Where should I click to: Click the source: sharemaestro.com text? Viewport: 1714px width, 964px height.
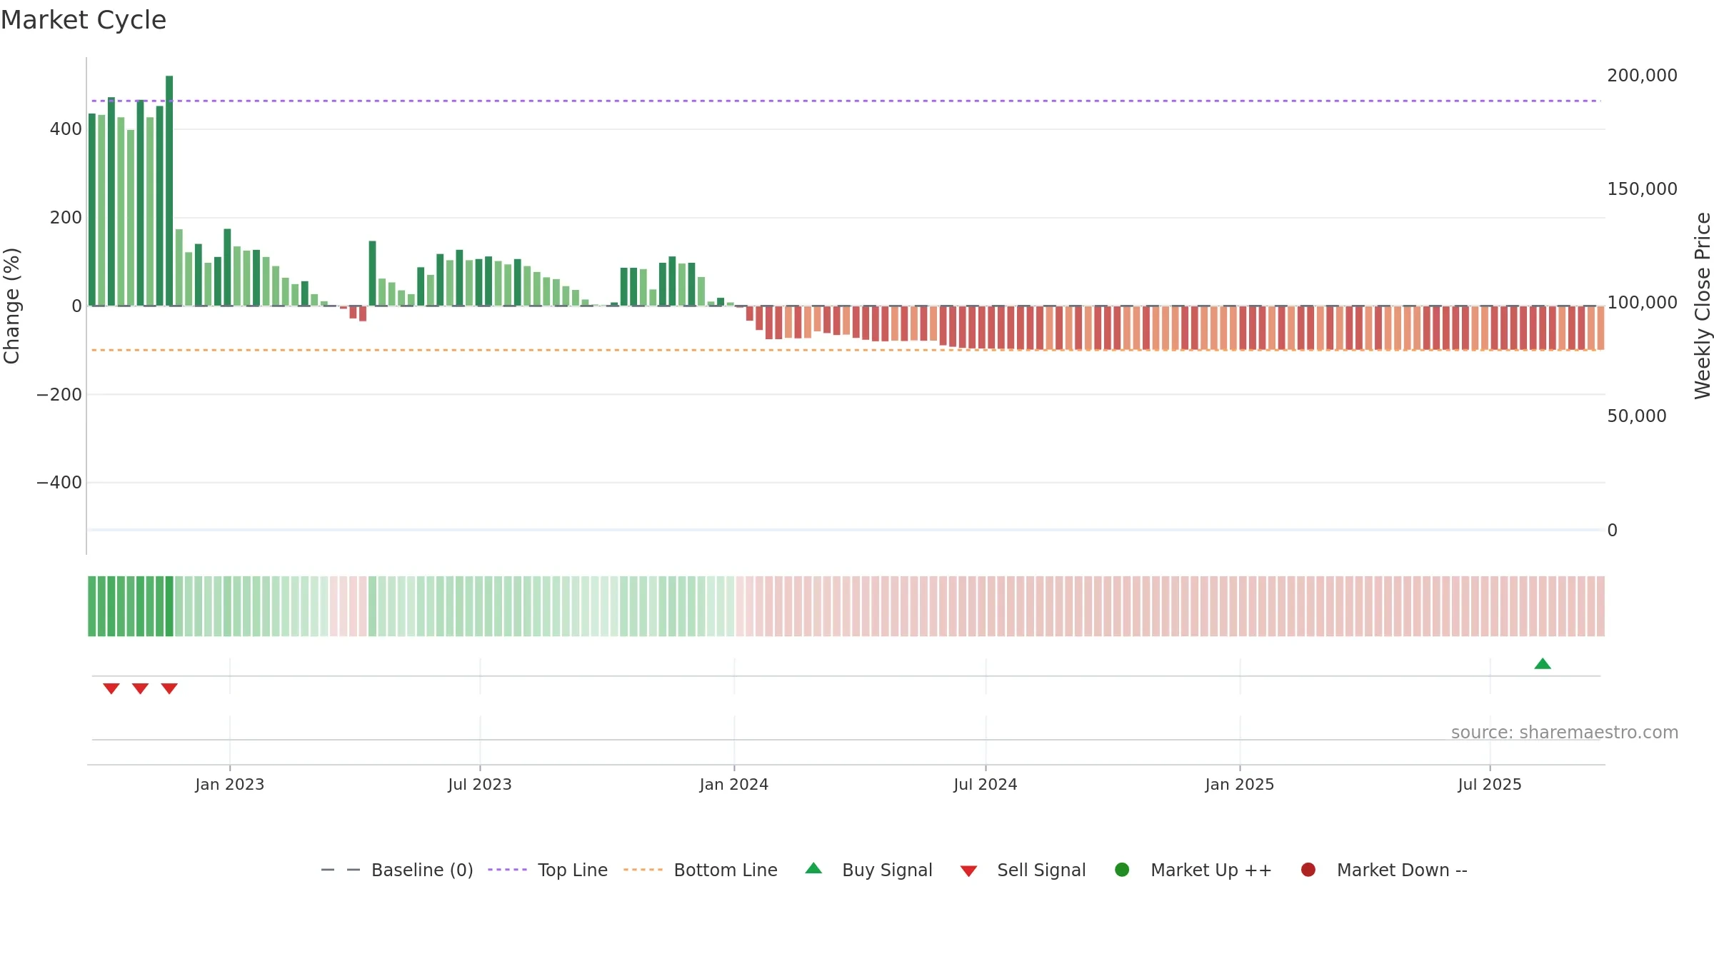point(1565,732)
